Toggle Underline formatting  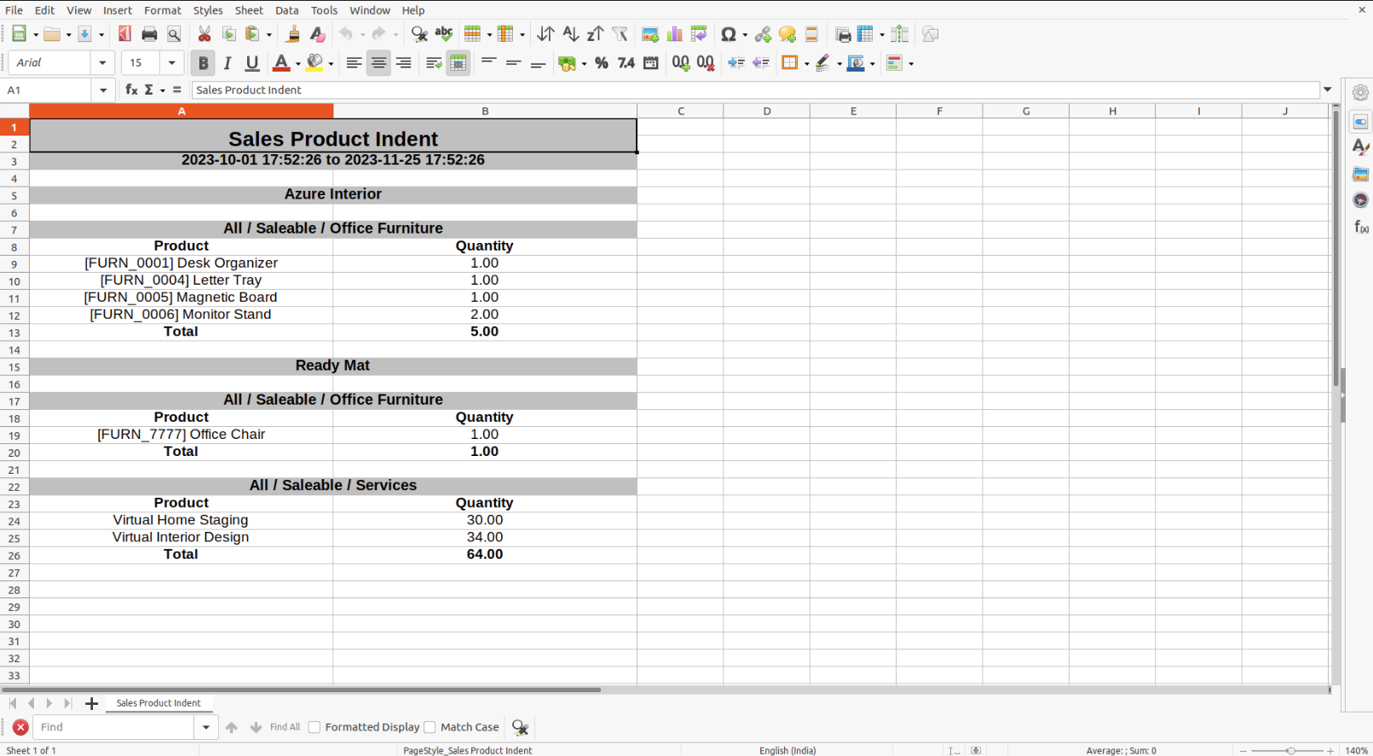(252, 63)
